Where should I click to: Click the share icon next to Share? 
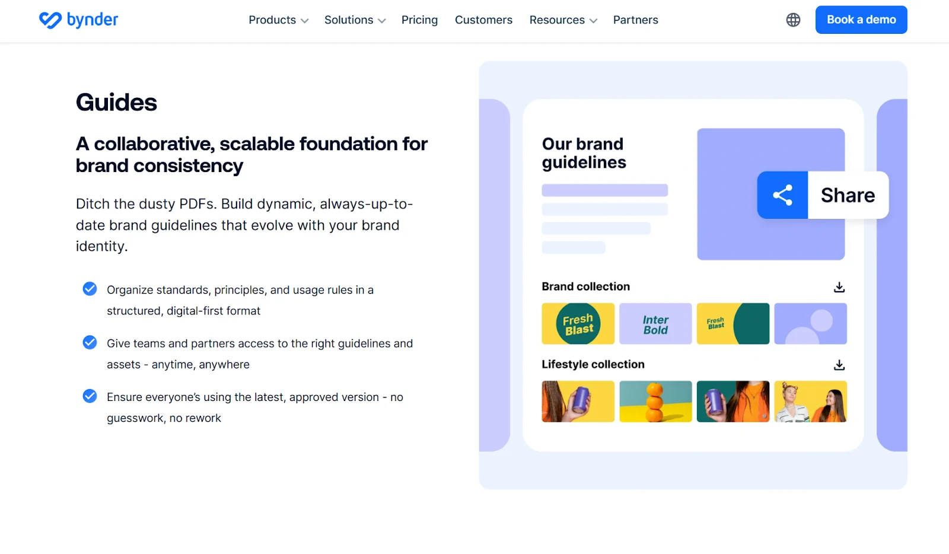(x=782, y=195)
